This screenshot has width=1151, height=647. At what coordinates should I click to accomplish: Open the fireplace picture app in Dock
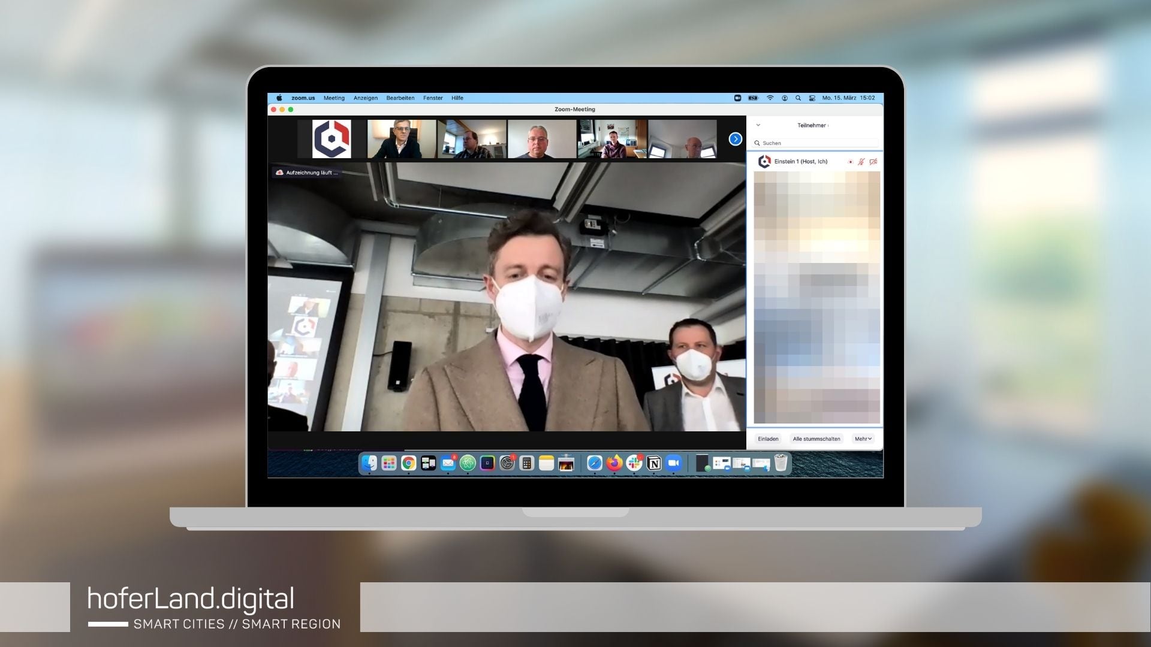[x=567, y=463]
